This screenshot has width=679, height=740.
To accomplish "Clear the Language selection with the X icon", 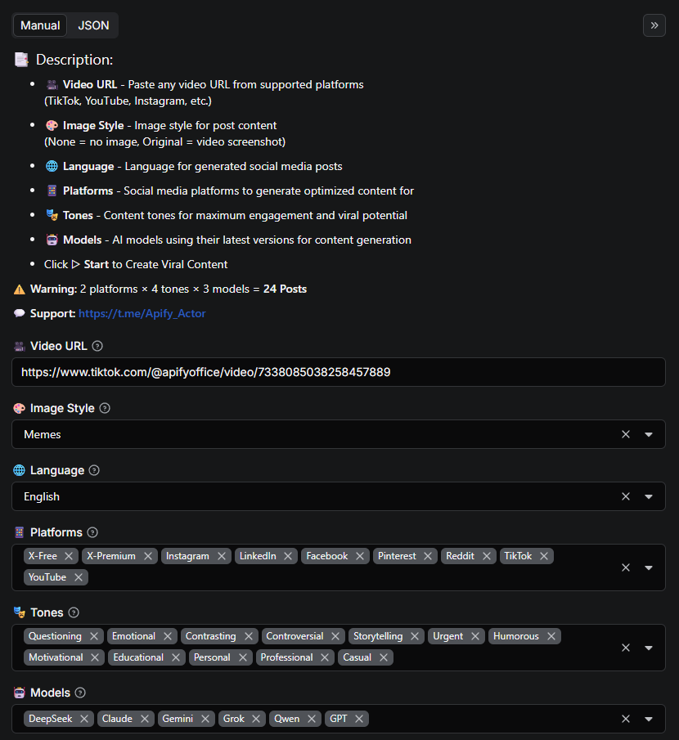I will (626, 496).
